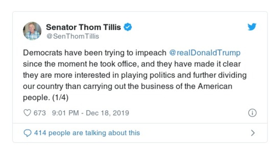Click the word "impeach" in the tweet

[x=153, y=53]
